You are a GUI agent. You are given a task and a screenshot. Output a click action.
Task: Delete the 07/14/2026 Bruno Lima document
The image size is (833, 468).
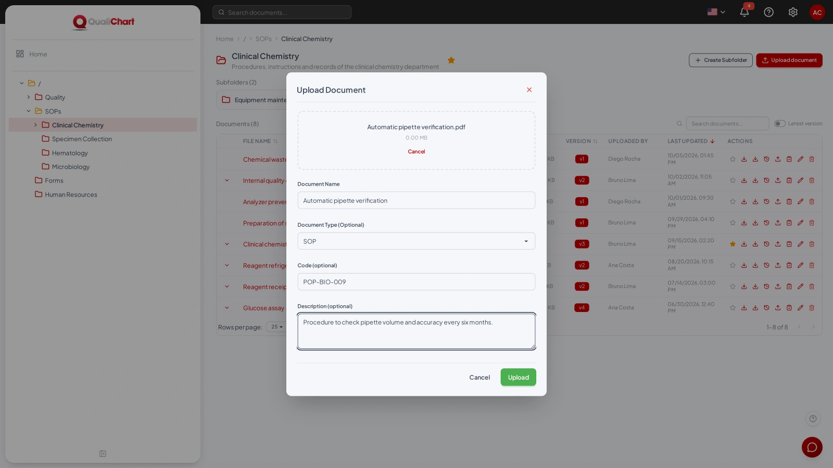click(812, 287)
